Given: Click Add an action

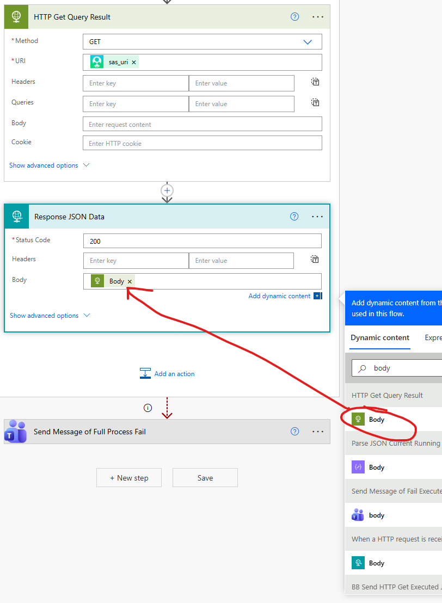Looking at the screenshot, I should pos(174,374).
